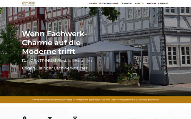This screenshot has height=119, width=191.
Task: Click the location pin icon
Action: point(25,118)
